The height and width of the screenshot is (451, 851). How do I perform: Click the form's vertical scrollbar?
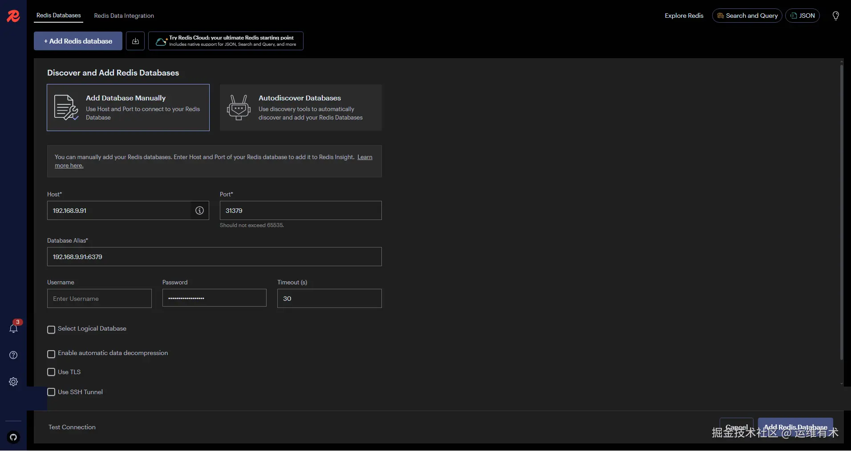pos(841,212)
